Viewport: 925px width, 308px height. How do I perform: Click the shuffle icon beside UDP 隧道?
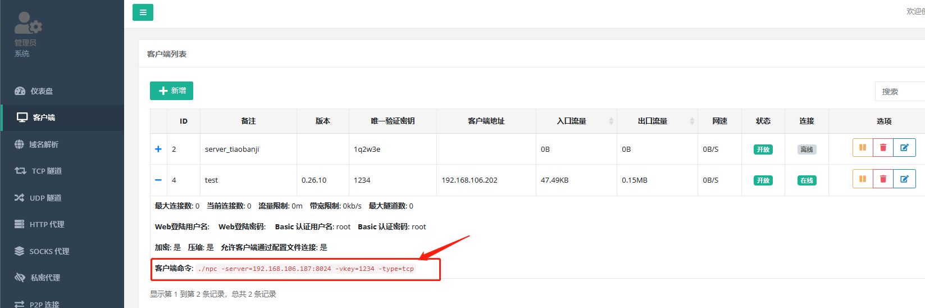click(19, 198)
